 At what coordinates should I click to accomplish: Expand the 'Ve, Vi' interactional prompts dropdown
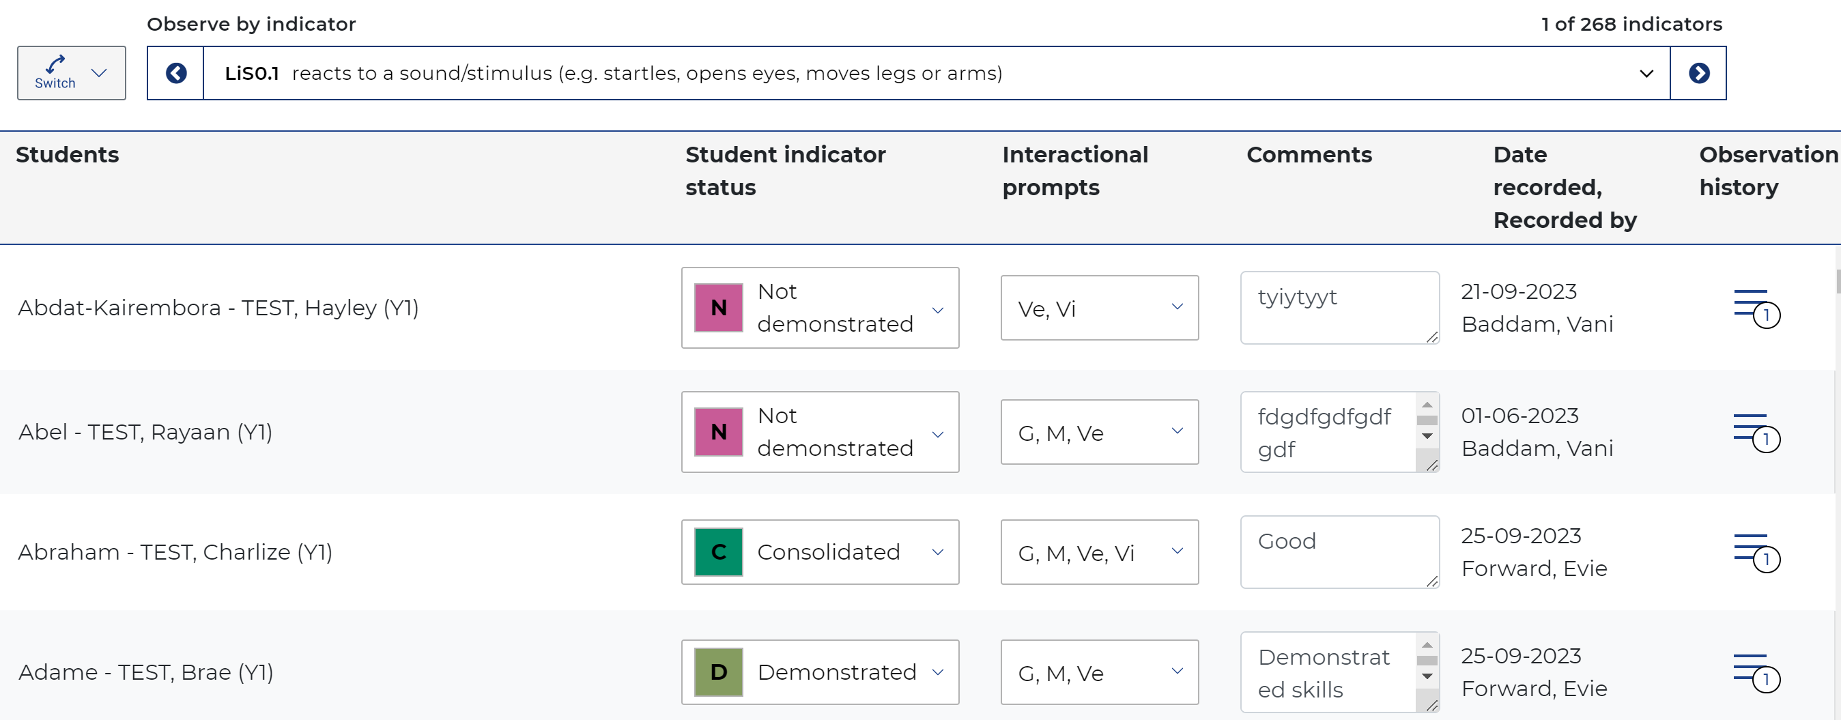pyautogui.click(x=1099, y=308)
